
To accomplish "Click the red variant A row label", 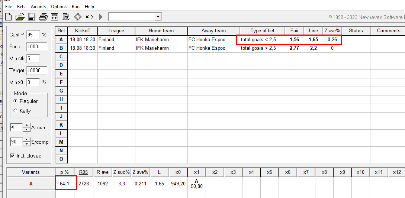I will [31, 184].
